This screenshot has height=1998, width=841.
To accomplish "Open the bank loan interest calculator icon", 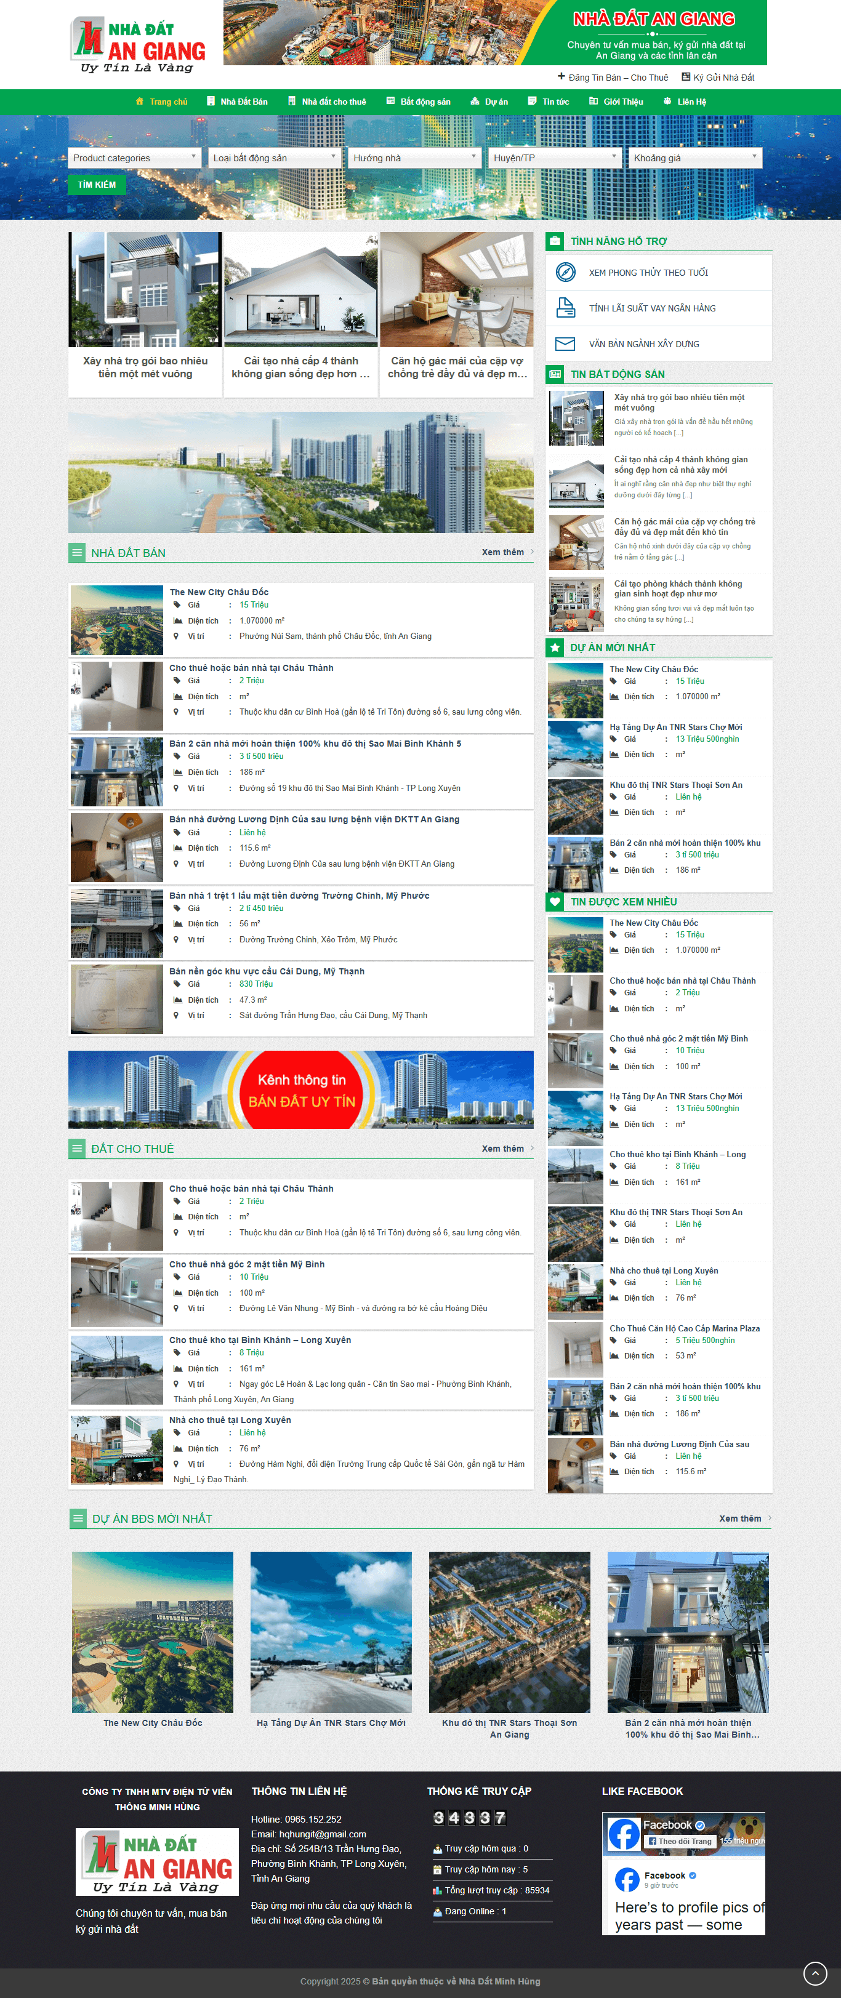I will [x=566, y=308].
